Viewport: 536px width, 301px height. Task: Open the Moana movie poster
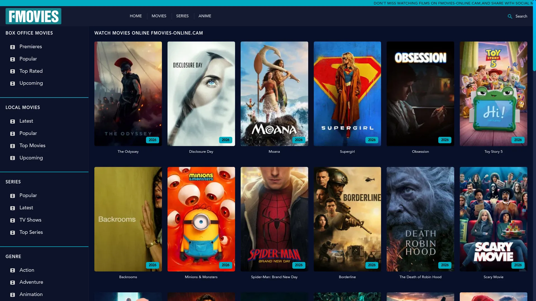click(x=274, y=94)
